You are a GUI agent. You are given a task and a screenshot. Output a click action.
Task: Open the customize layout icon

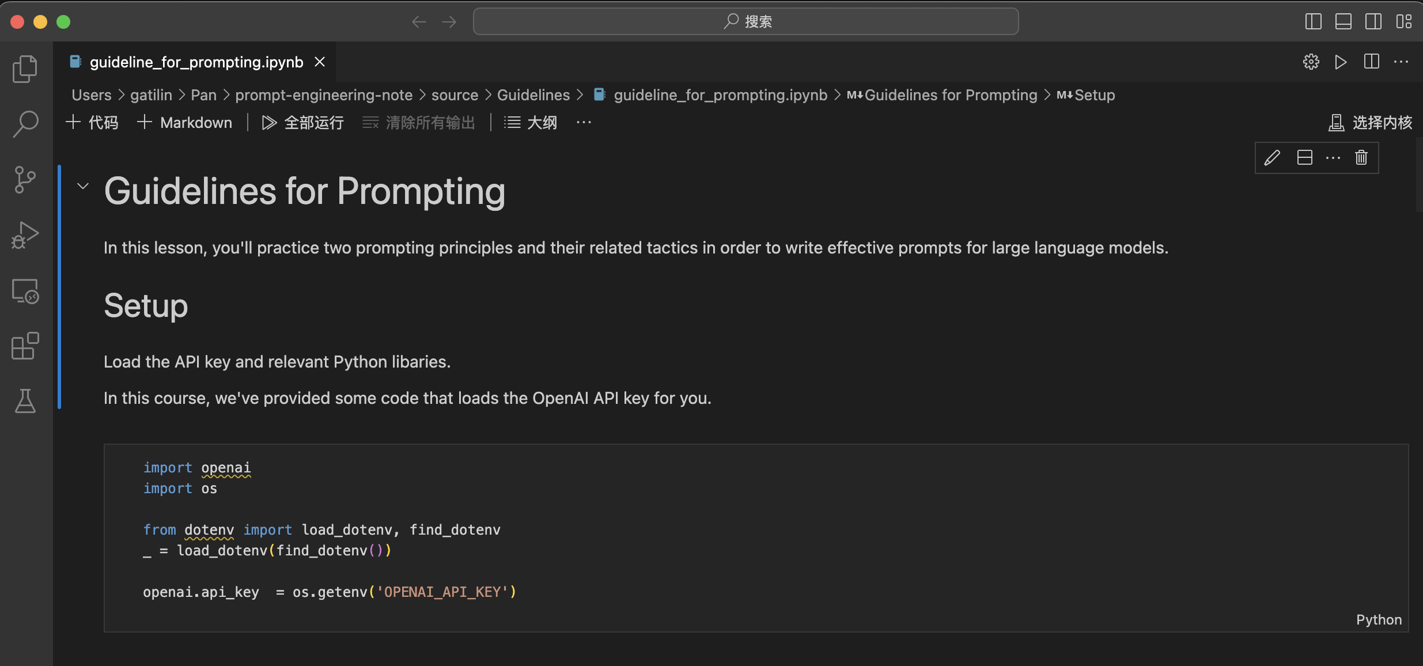(x=1403, y=22)
